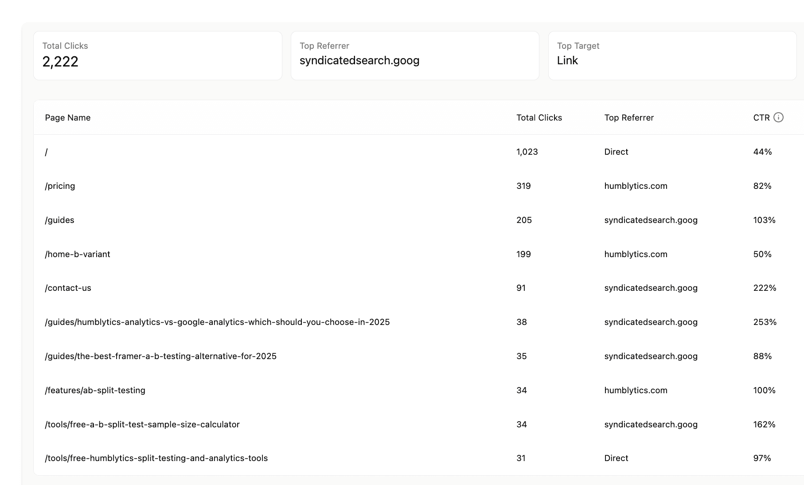Screen dimensions: 804x485
Task: Open the root "/" page row
Action: coord(419,152)
